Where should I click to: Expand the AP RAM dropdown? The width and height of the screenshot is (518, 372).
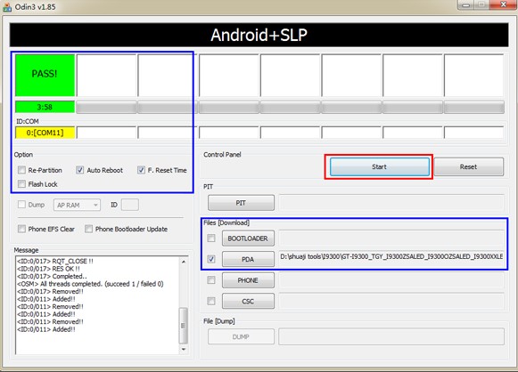[77, 205]
